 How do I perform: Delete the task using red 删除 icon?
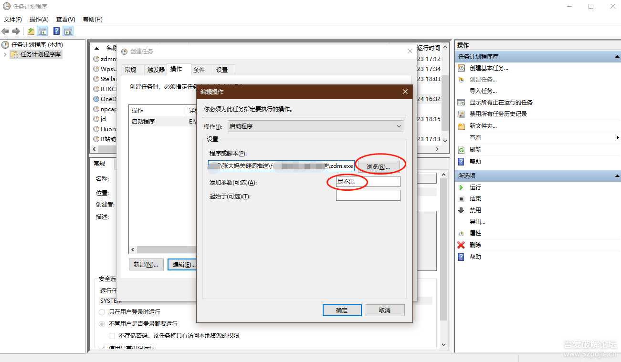pos(461,245)
